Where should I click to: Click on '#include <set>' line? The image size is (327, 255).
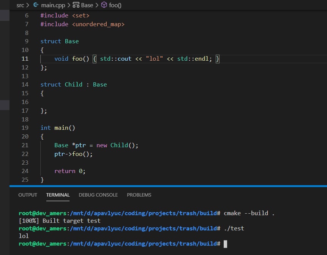click(65, 16)
